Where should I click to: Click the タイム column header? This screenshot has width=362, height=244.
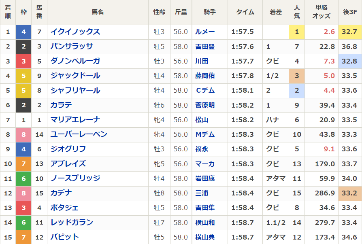pyautogui.click(x=245, y=12)
